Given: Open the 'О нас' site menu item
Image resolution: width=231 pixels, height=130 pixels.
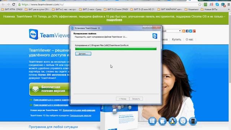Looking at the screenshot, I should [189, 39].
